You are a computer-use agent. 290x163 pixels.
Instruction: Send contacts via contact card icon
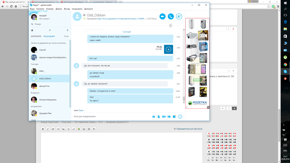point(169,117)
